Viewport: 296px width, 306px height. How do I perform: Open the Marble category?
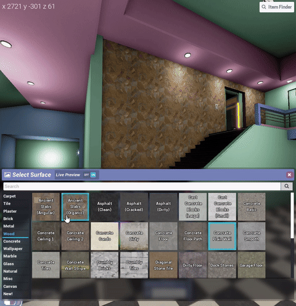click(10, 256)
